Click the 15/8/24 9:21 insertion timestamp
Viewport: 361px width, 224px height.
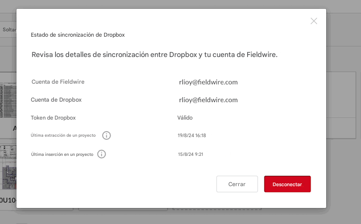[x=190, y=154]
